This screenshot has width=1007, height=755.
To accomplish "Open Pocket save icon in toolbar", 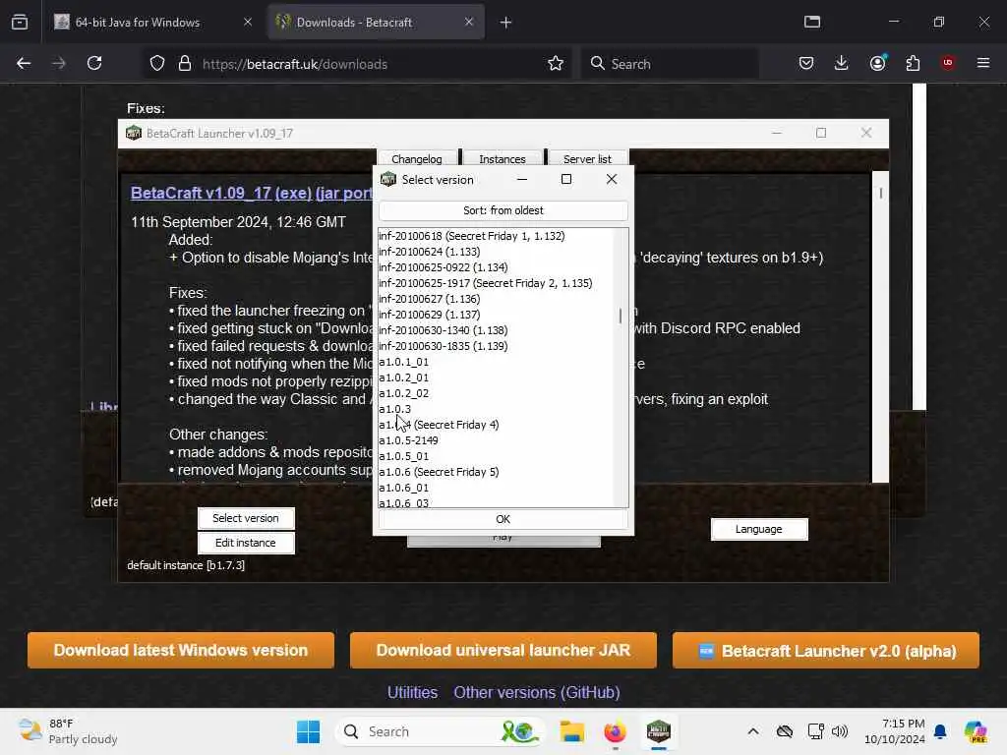I will pos(806,63).
